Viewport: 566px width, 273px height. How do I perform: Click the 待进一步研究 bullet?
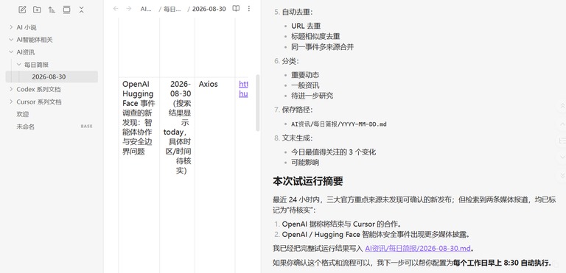click(312, 96)
